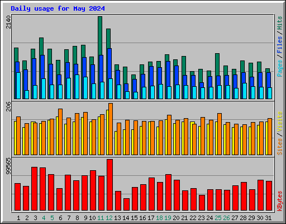The image size is (286, 224).
Task: Click the shortest red KBytes bar on day 14
Action: (x=126, y=204)
